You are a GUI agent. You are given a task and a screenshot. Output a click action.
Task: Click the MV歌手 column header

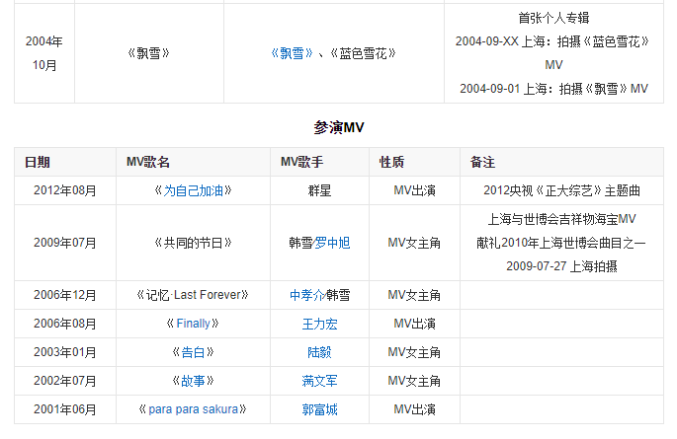(x=302, y=162)
